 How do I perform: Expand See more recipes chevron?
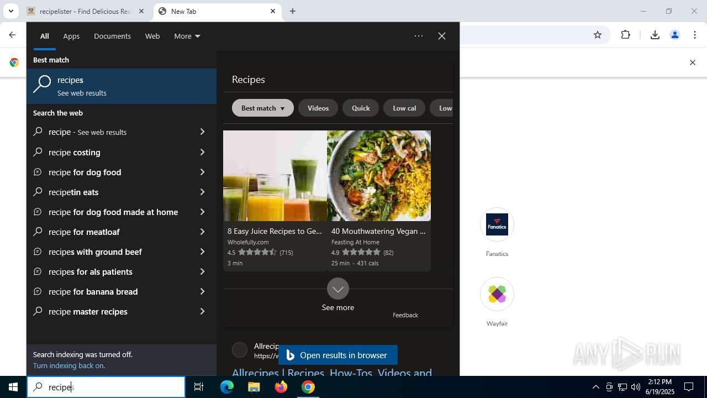click(x=338, y=289)
